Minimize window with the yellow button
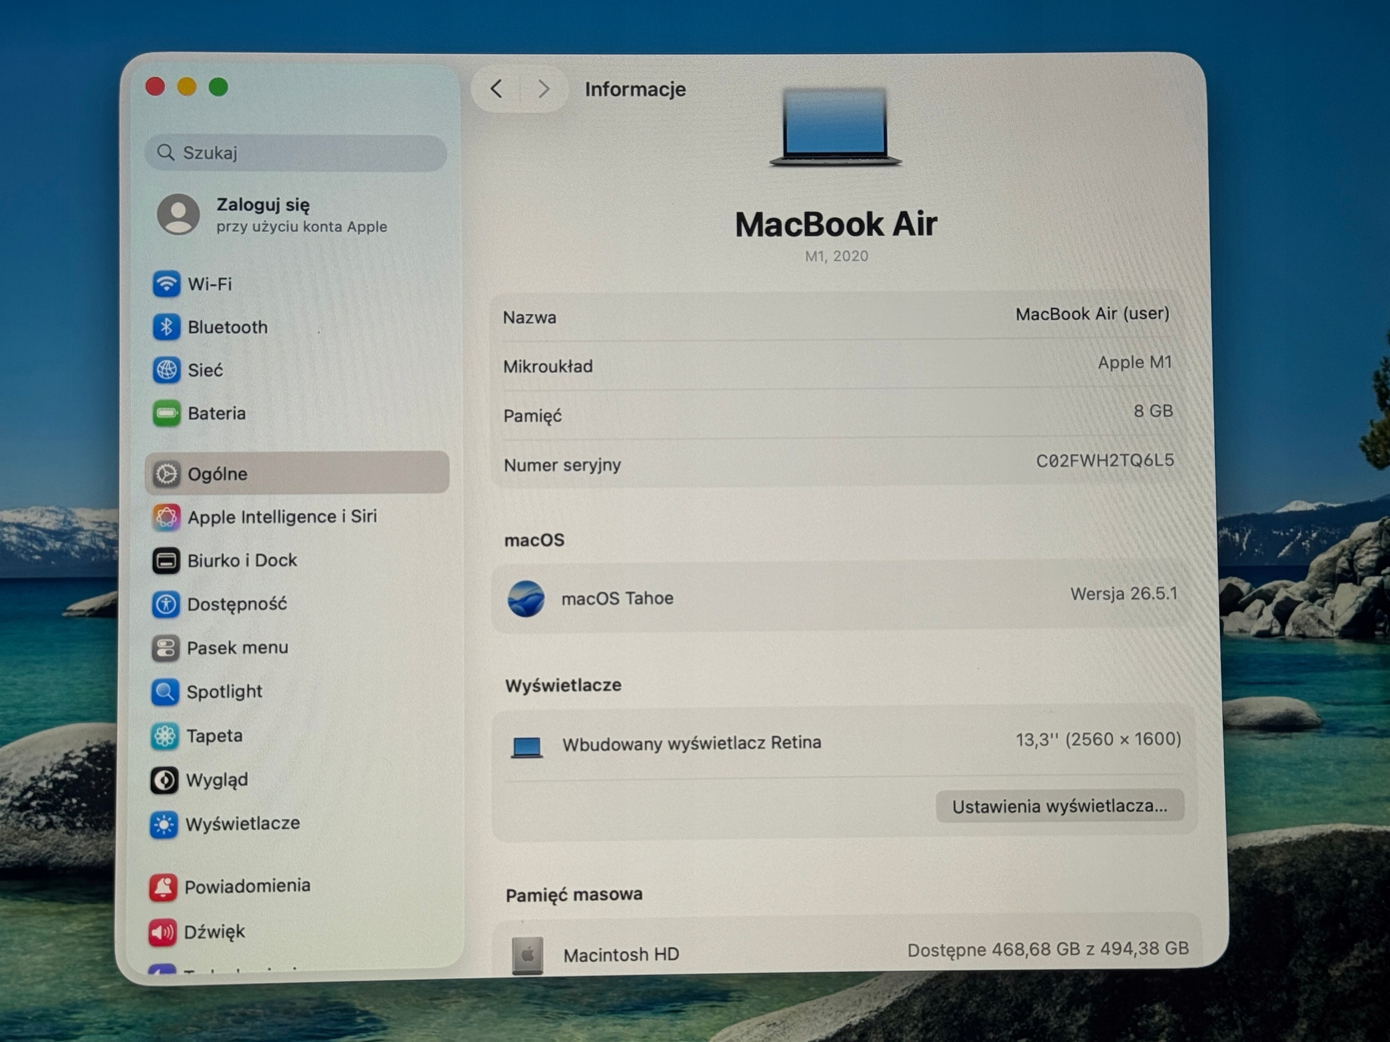 [x=187, y=86]
